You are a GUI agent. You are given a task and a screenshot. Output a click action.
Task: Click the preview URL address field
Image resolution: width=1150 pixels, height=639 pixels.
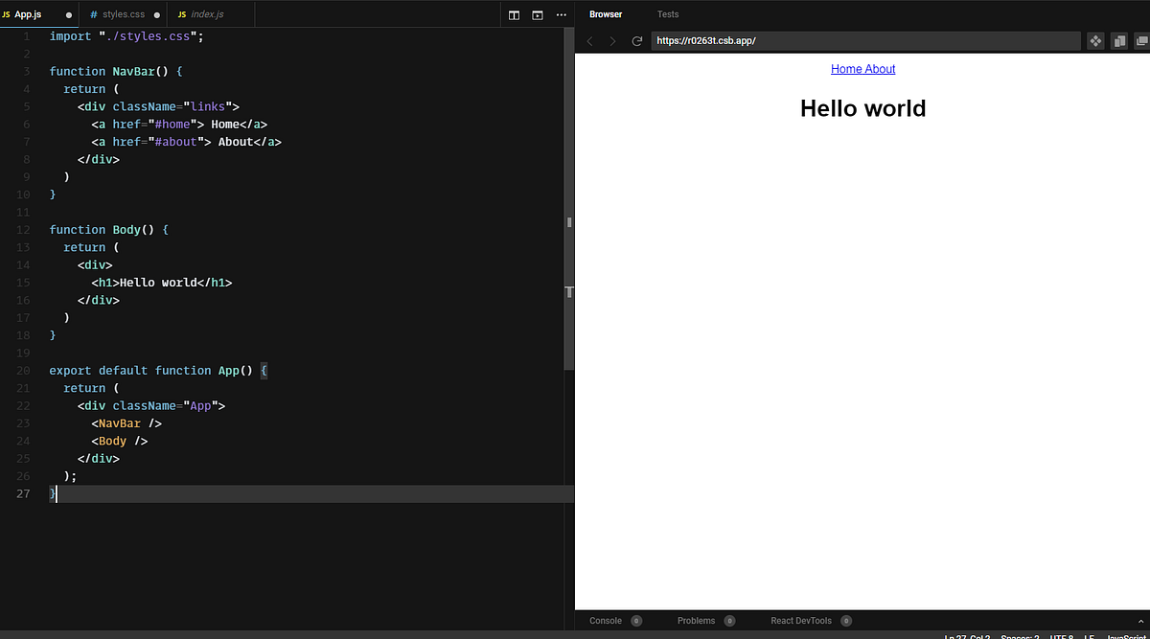click(865, 41)
